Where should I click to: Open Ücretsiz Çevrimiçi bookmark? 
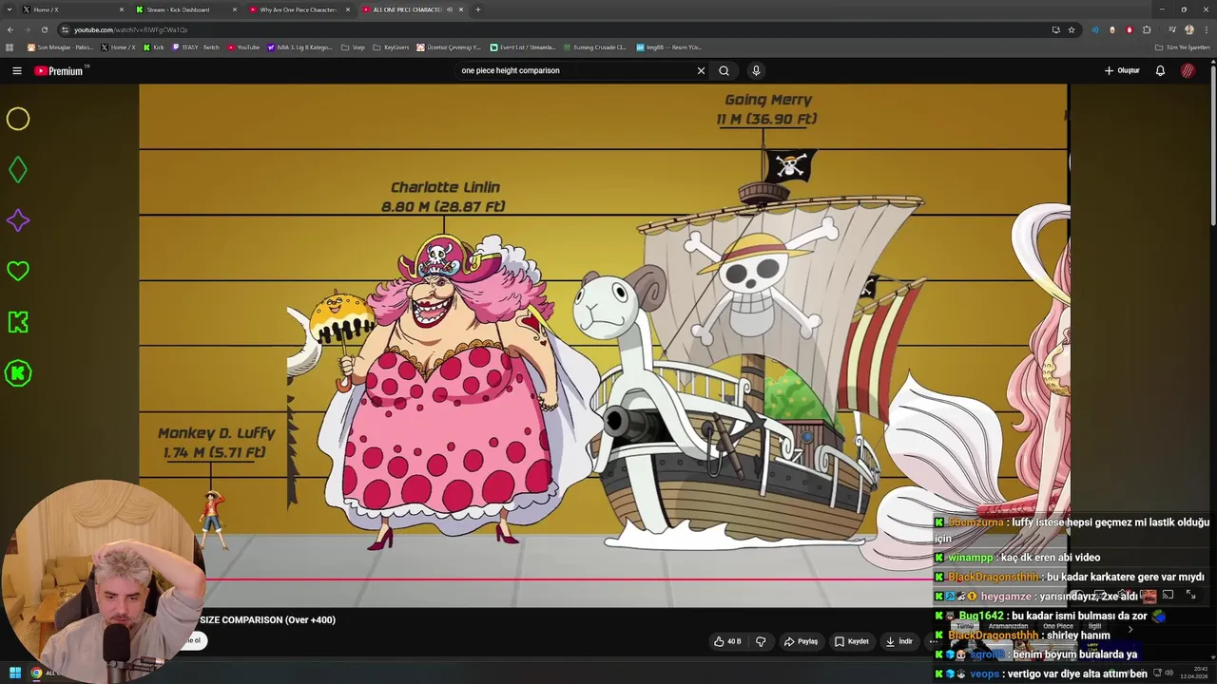coord(450,47)
